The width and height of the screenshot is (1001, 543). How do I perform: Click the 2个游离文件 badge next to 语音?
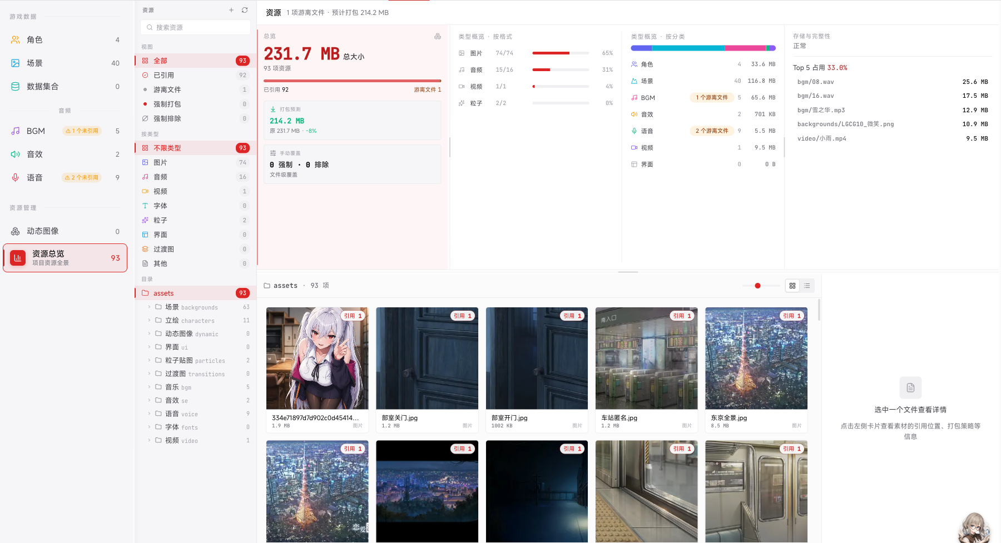point(712,131)
